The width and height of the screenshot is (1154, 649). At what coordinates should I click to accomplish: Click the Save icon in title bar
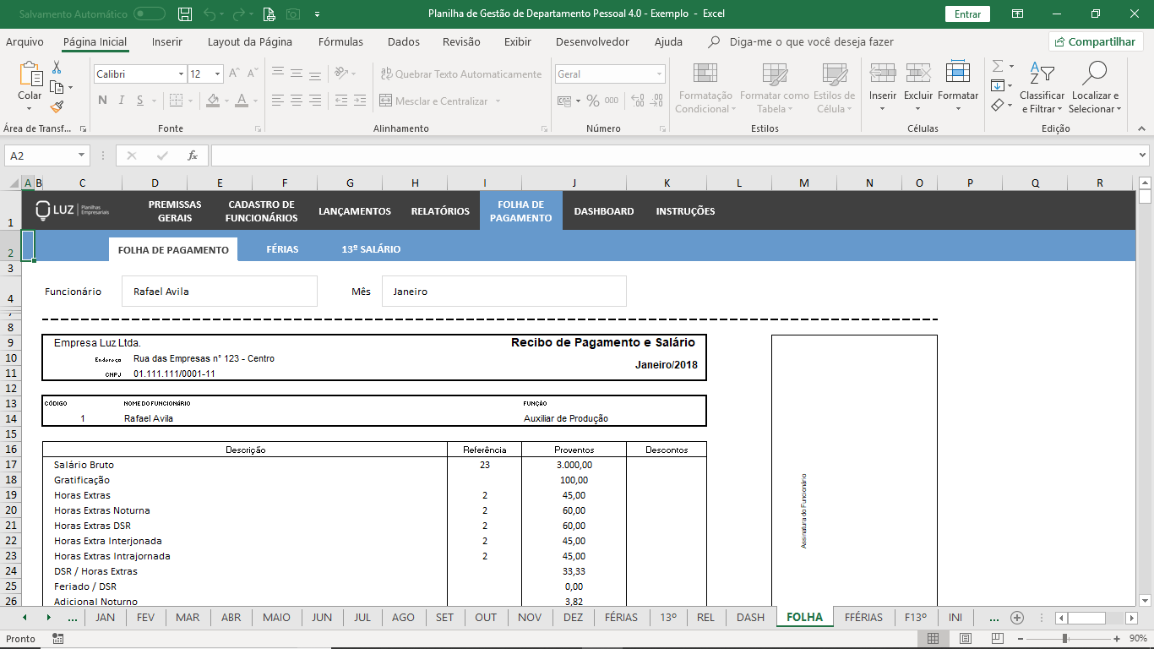(x=185, y=14)
